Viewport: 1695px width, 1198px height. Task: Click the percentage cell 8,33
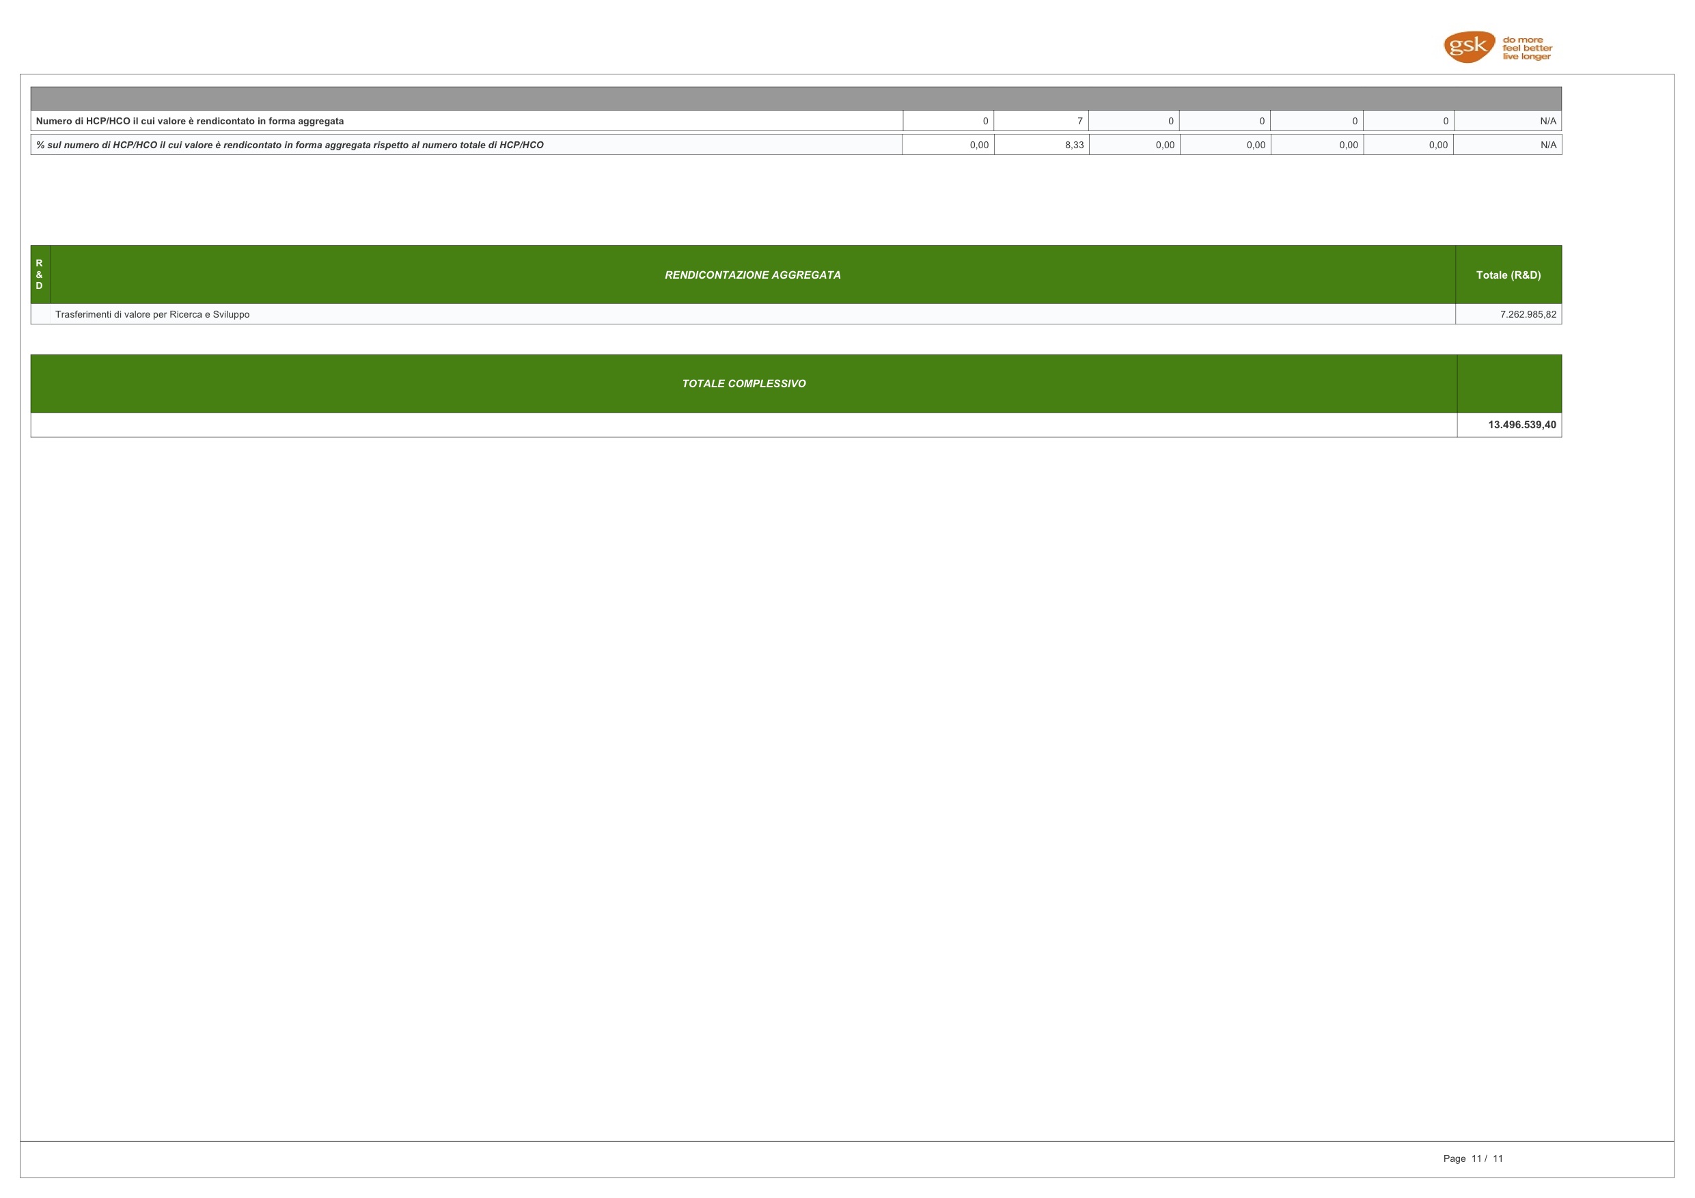point(1073,145)
